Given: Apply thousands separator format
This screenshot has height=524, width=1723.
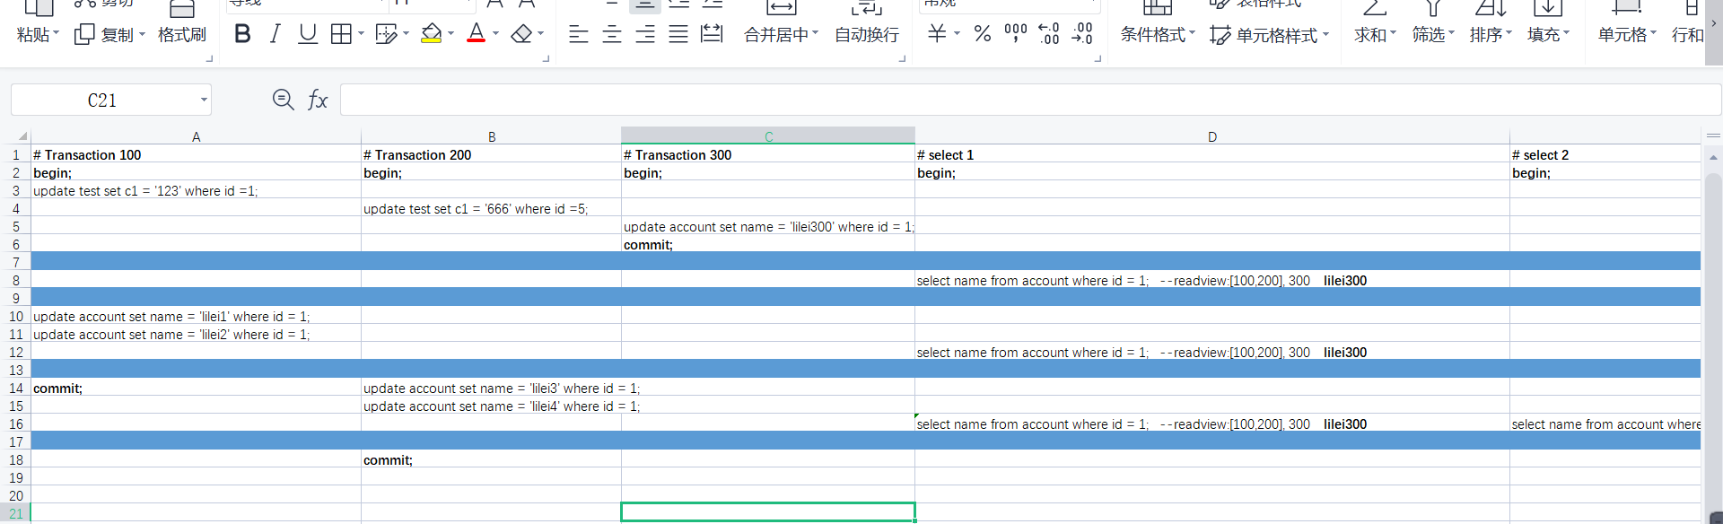Looking at the screenshot, I should (x=1016, y=34).
